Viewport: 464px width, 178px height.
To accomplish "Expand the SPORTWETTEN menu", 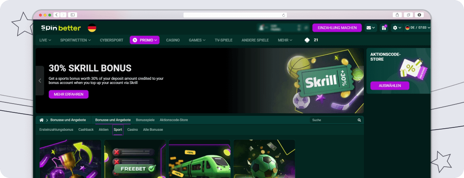I will click(75, 40).
